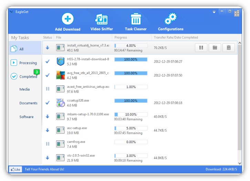250x181 pixels.
Task: Click the install_virtualdj file icon
Action: [60, 47]
